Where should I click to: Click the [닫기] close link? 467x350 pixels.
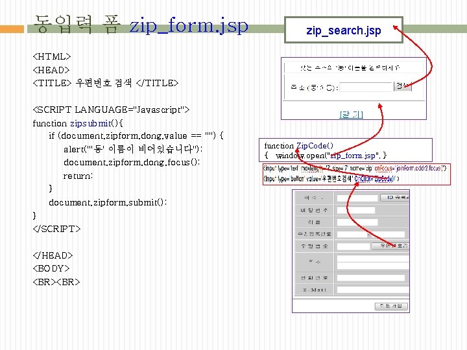[x=352, y=114]
